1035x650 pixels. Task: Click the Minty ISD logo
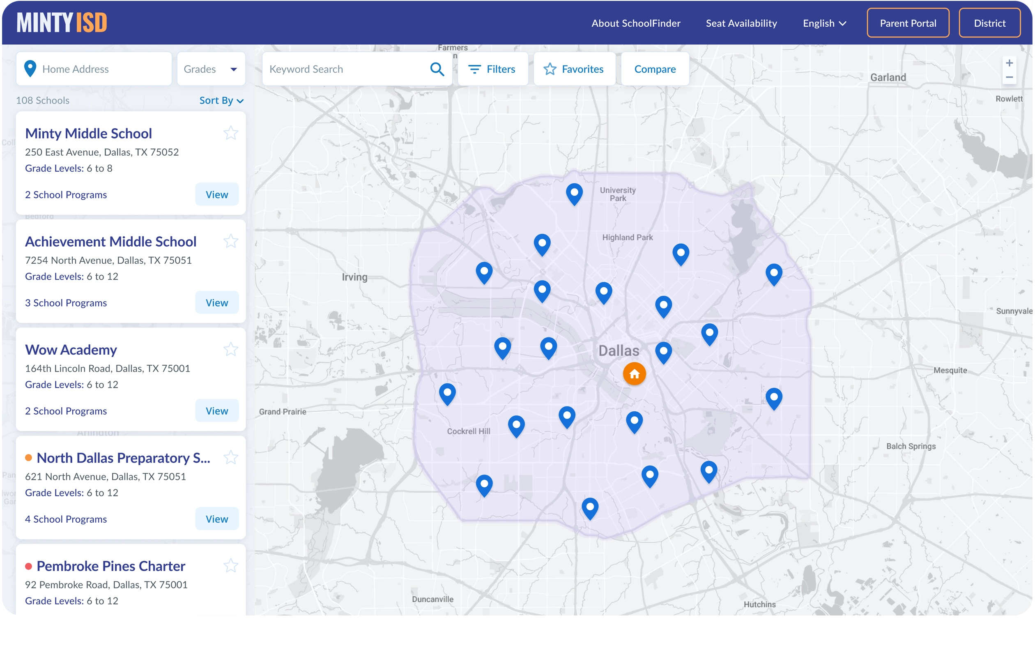tap(62, 22)
